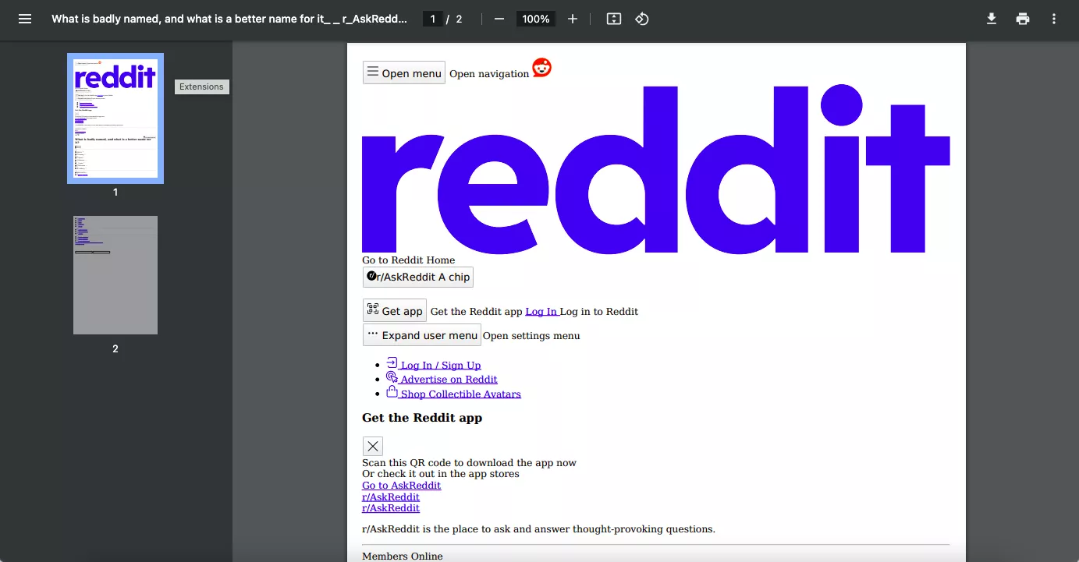Select page 1 thumbnail in sidebar
Image resolution: width=1079 pixels, height=562 pixels.
[115, 118]
